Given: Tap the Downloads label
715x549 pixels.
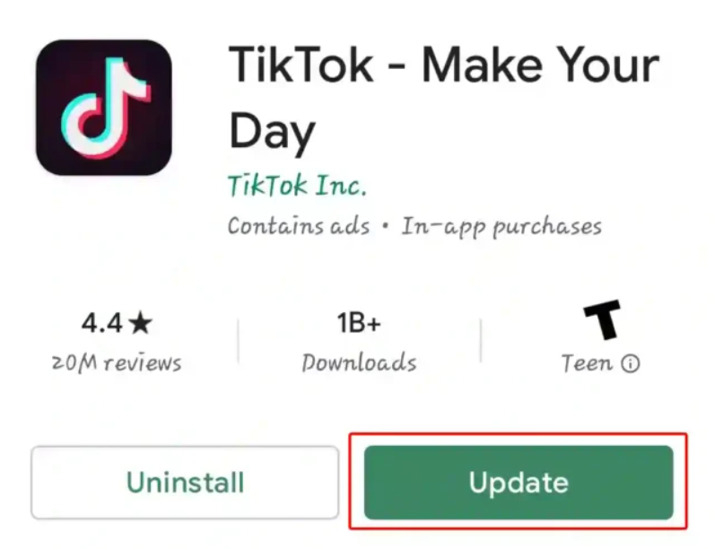Looking at the screenshot, I should click(359, 363).
